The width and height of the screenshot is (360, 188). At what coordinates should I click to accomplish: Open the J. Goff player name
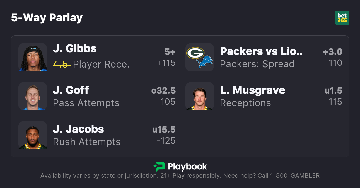point(71,90)
